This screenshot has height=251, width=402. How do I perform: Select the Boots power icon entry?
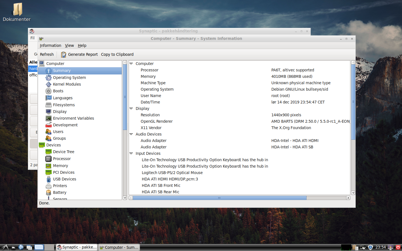49,91
